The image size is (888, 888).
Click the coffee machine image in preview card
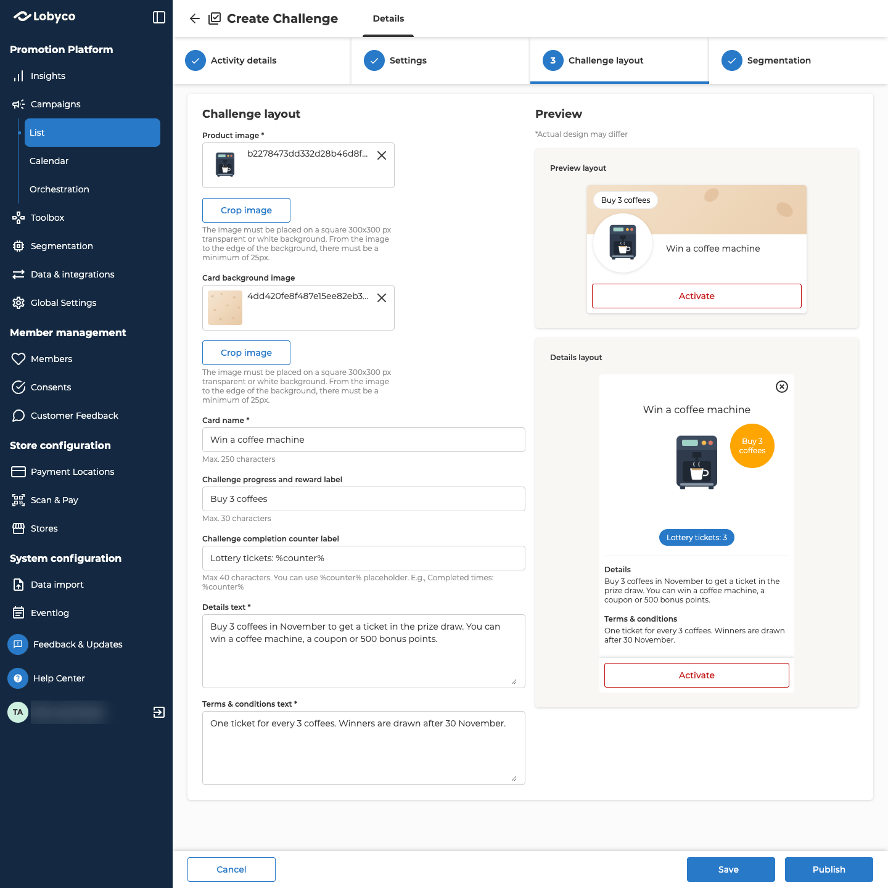coord(623,242)
